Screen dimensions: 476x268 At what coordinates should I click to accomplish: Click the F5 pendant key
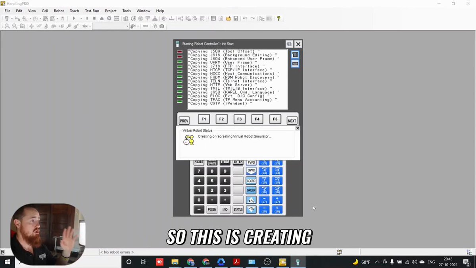click(275, 119)
